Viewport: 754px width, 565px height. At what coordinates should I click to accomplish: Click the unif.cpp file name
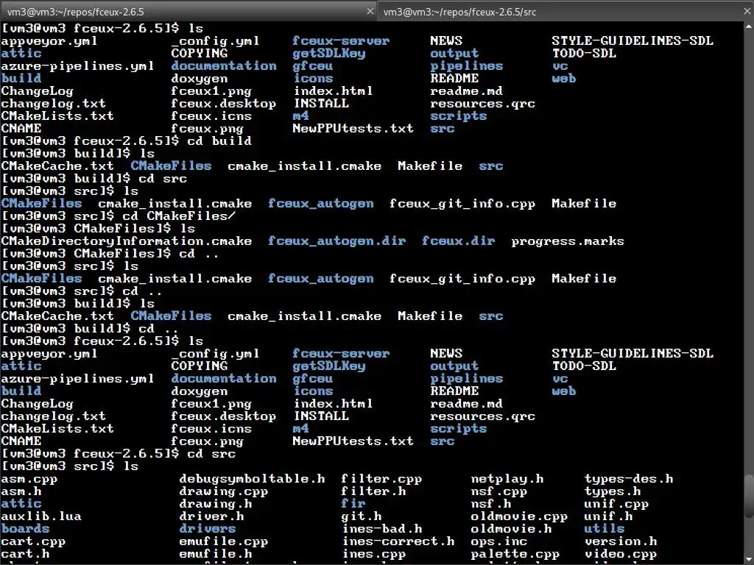(616, 504)
